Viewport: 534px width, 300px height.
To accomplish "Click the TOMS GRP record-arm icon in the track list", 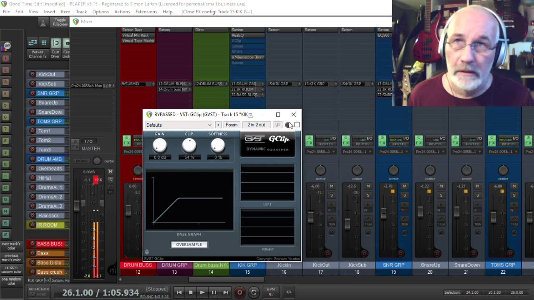I will point(32,122).
